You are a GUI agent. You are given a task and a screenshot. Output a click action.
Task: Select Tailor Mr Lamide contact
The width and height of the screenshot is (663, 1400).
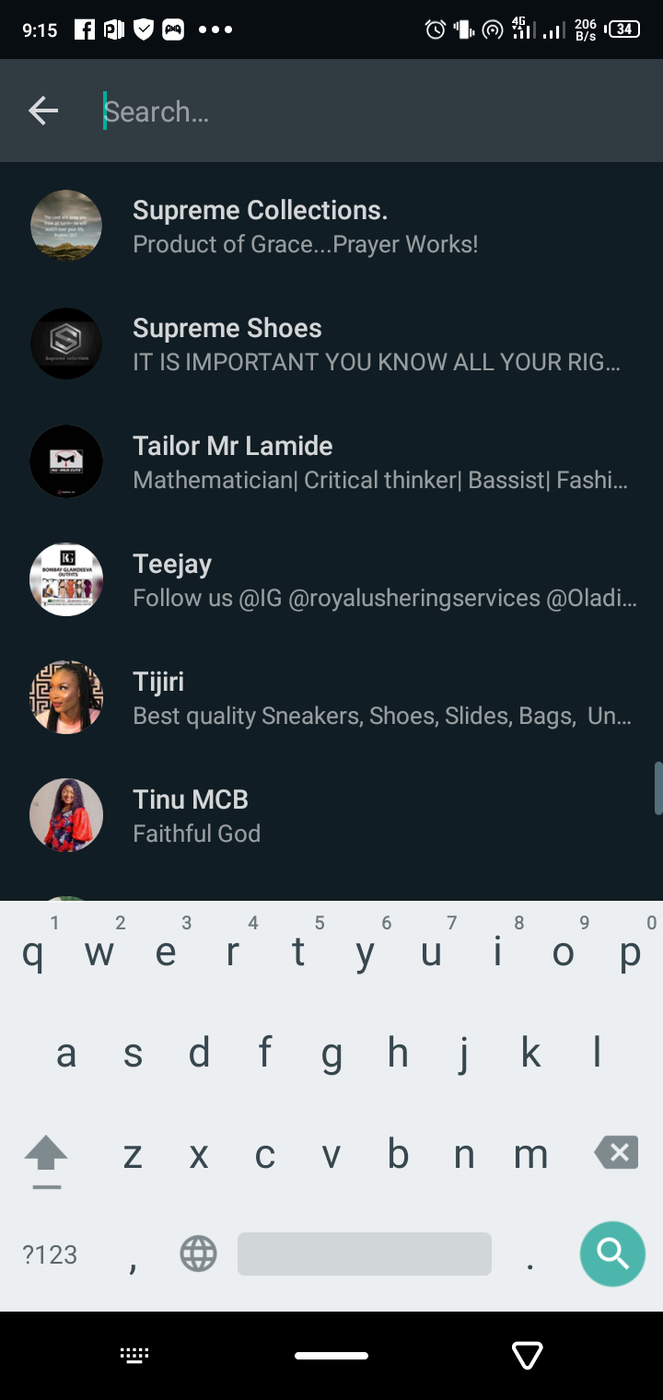[331, 461]
